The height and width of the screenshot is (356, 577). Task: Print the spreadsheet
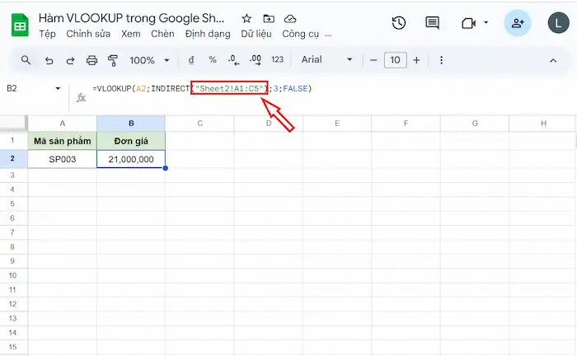click(x=92, y=60)
